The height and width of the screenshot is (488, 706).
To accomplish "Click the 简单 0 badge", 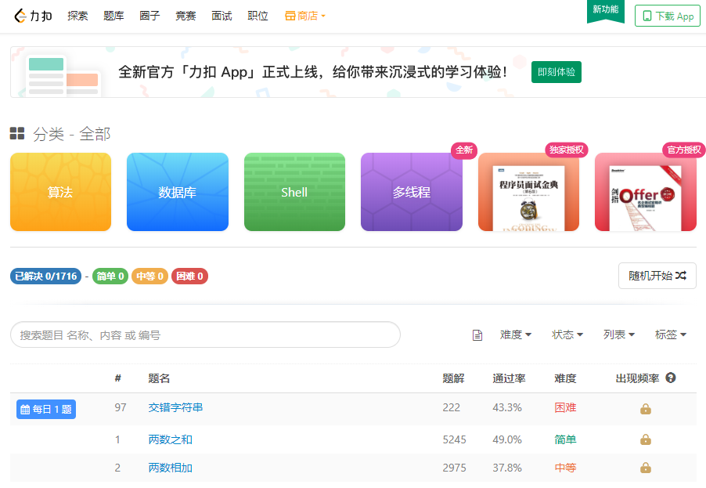I will (x=110, y=277).
